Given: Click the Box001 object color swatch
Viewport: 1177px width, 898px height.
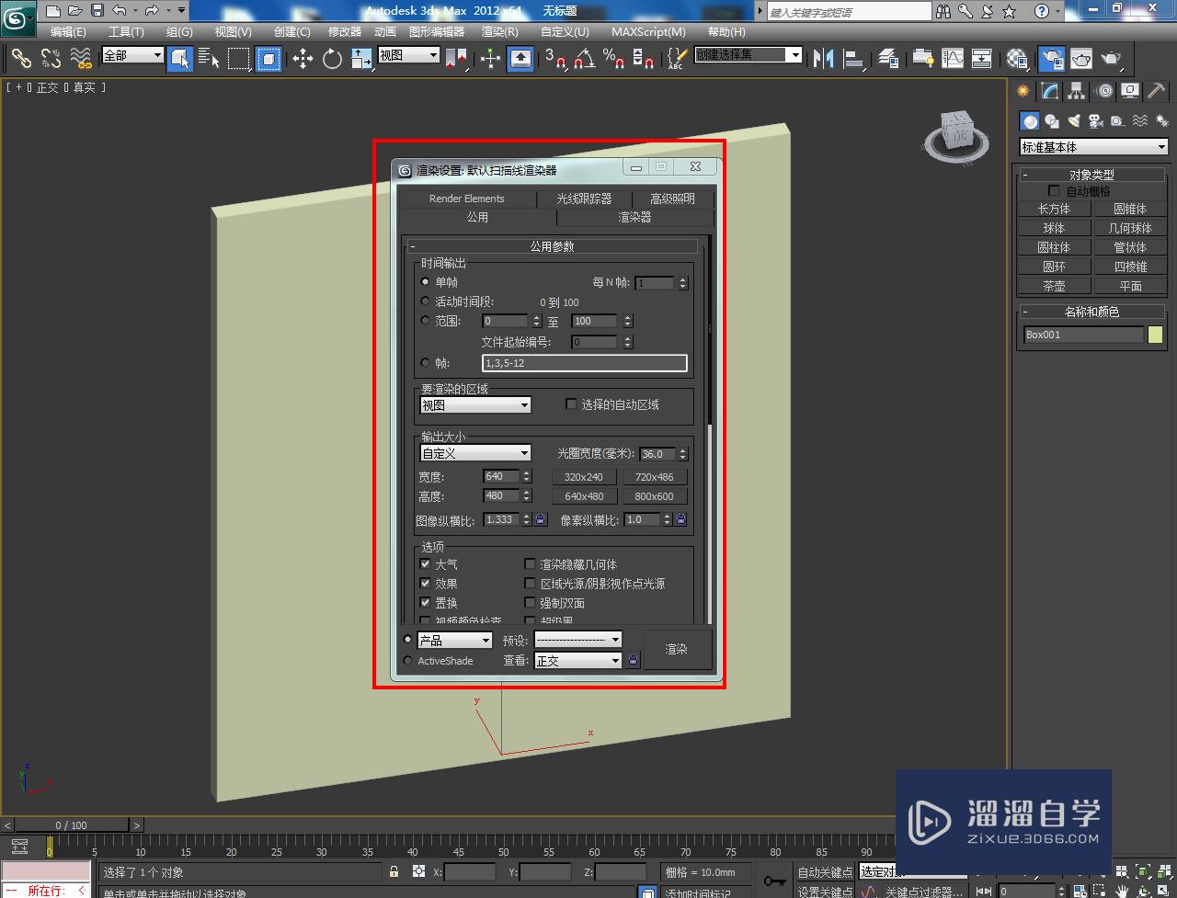Looking at the screenshot, I should (x=1155, y=335).
